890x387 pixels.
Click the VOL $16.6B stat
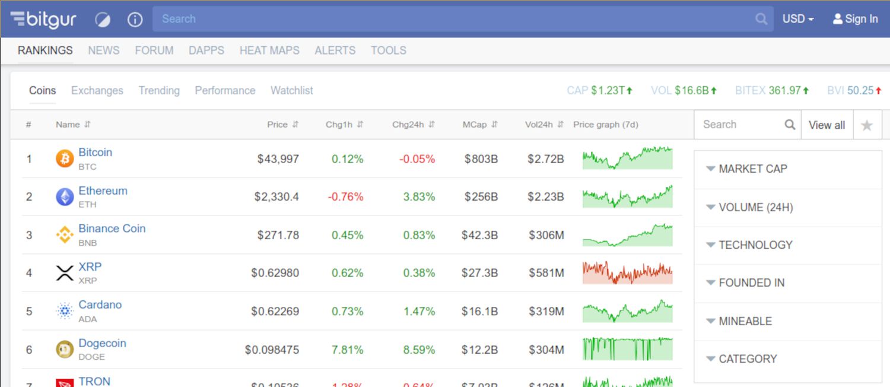point(684,91)
